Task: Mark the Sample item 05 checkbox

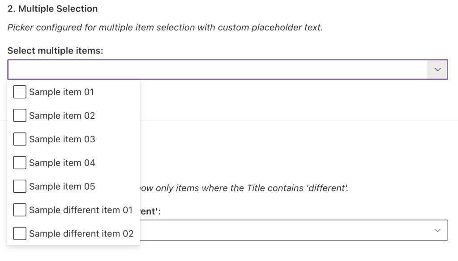Action: pyautogui.click(x=20, y=186)
